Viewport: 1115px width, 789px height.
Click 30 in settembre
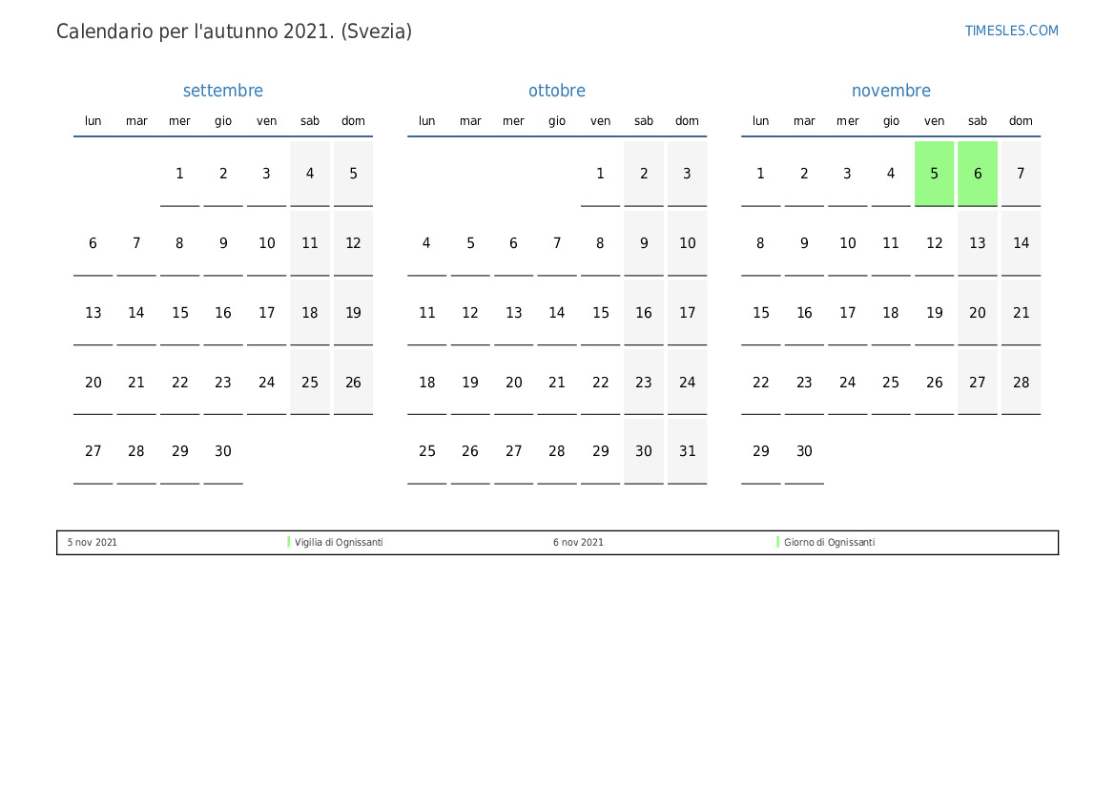(x=223, y=451)
